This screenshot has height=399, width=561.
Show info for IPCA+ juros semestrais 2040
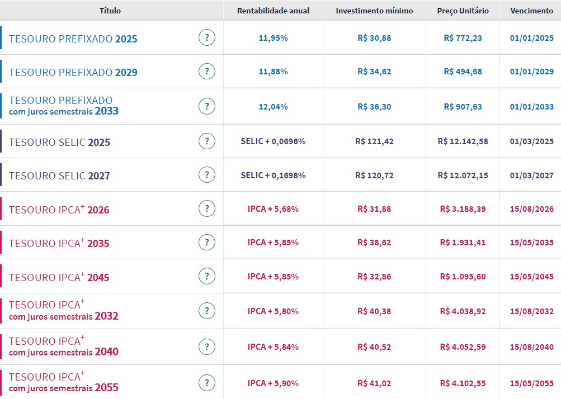pyautogui.click(x=207, y=347)
